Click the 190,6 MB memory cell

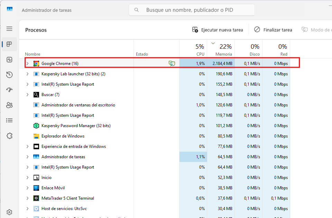click(x=221, y=74)
